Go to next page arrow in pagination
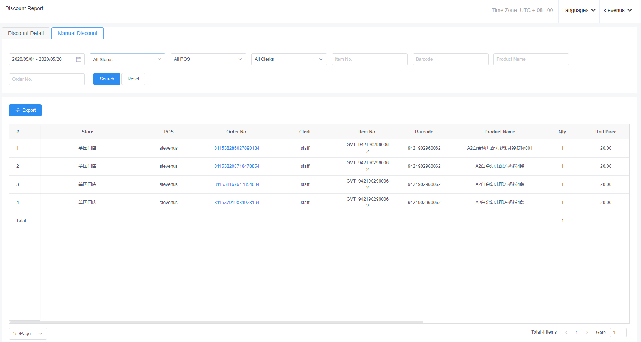Screen dimensions: 641x342 click(x=587, y=333)
